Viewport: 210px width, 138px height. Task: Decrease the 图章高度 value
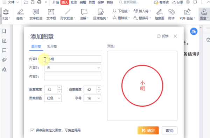(99, 91)
